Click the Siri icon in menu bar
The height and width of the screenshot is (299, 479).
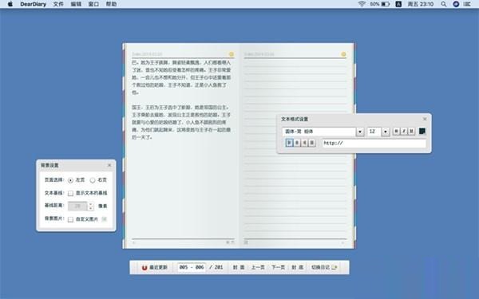click(456, 4)
